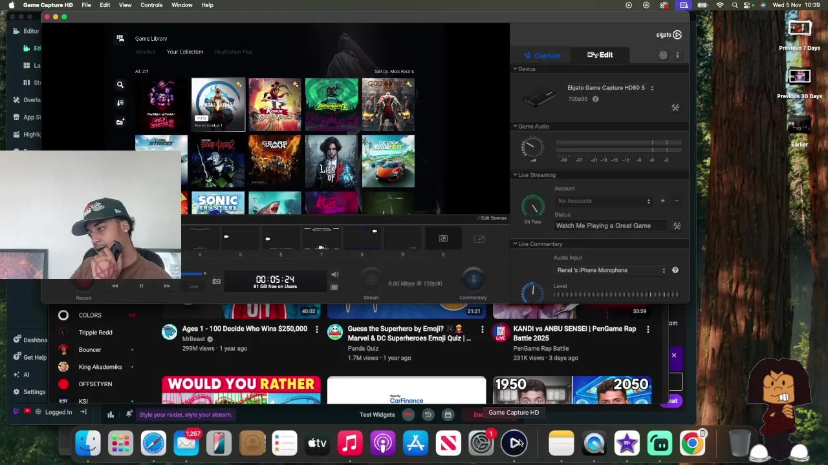828x465 pixels.
Task: Open Notes from the Dock
Action: pyautogui.click(x=561, y=443)
